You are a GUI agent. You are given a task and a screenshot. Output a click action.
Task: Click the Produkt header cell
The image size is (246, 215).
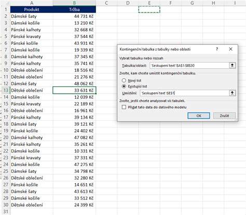click(x=32, y=9)
